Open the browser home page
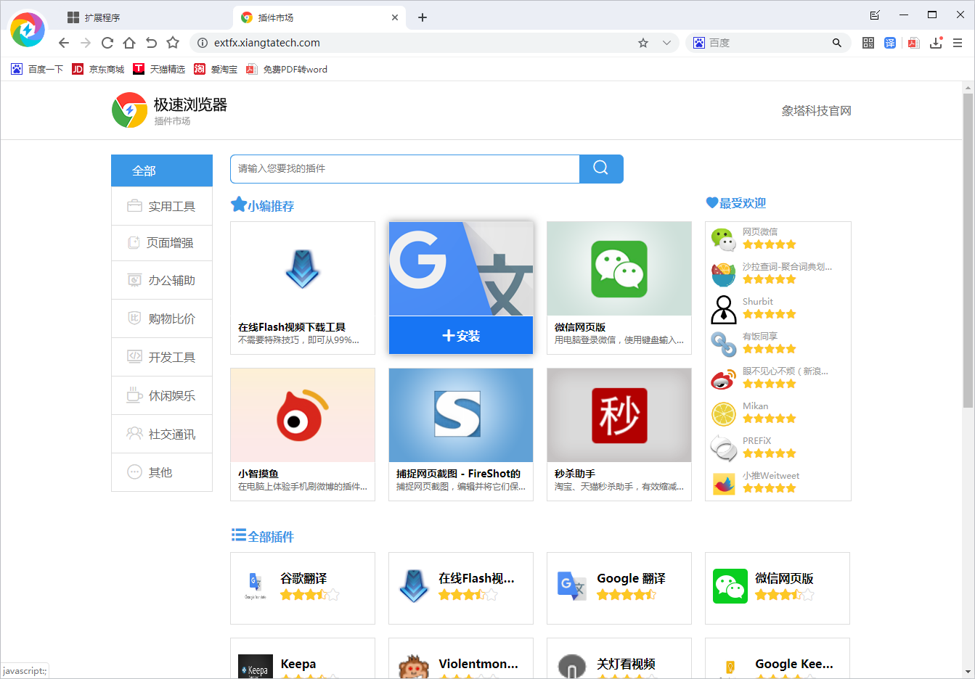The height and width of the screenshot is (679, 975). (129, 43)
